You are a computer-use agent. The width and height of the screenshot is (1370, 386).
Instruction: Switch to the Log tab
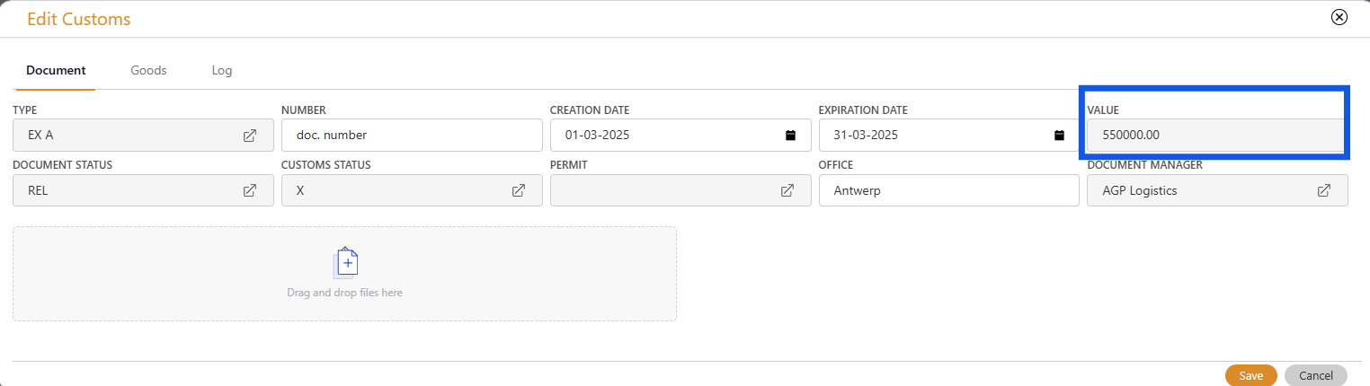tap(222, 70)
